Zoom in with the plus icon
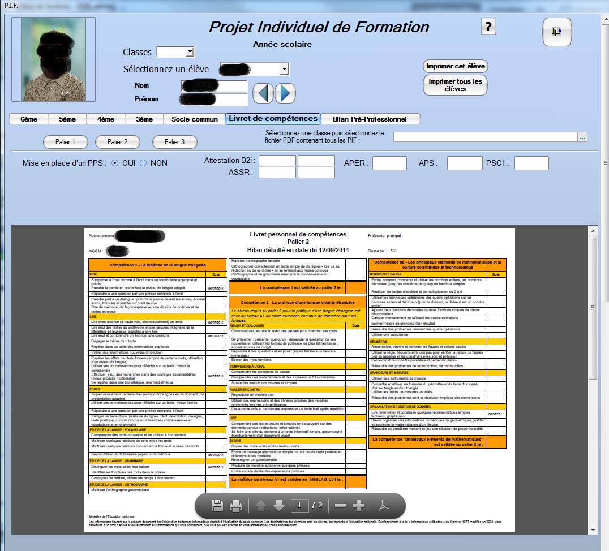 click(x=359, y=505)
